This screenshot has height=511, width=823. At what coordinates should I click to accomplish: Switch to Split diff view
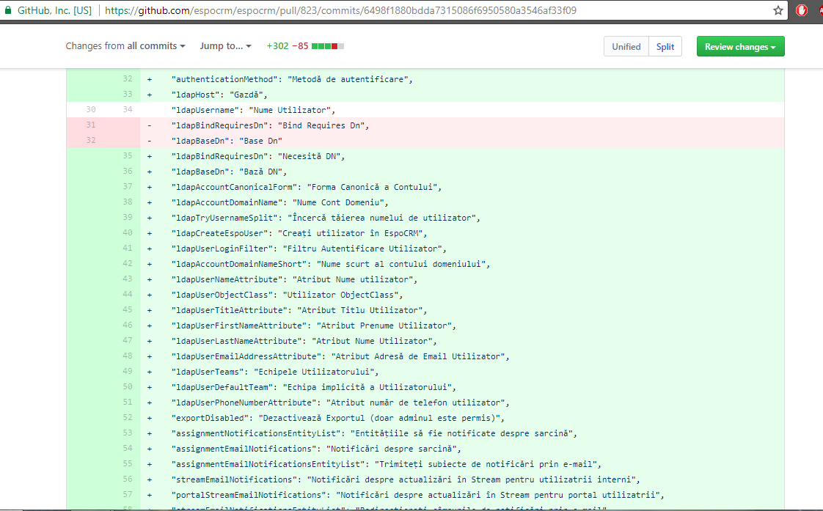pyautogui.click(x=665, y=47)
